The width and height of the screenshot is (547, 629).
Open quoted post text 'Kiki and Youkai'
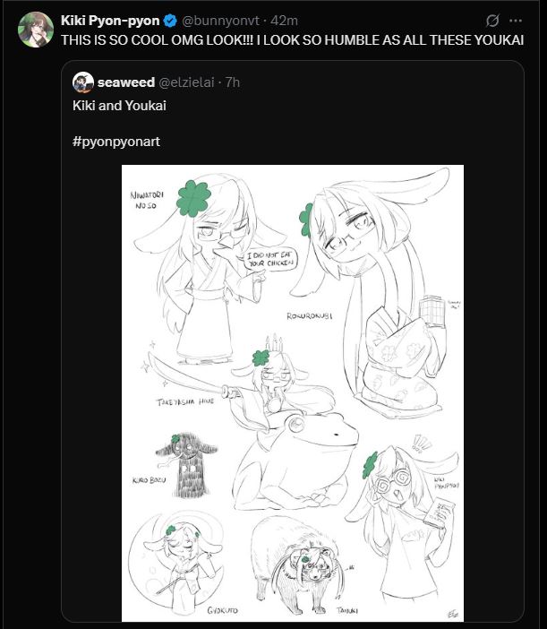click(119, 106)
